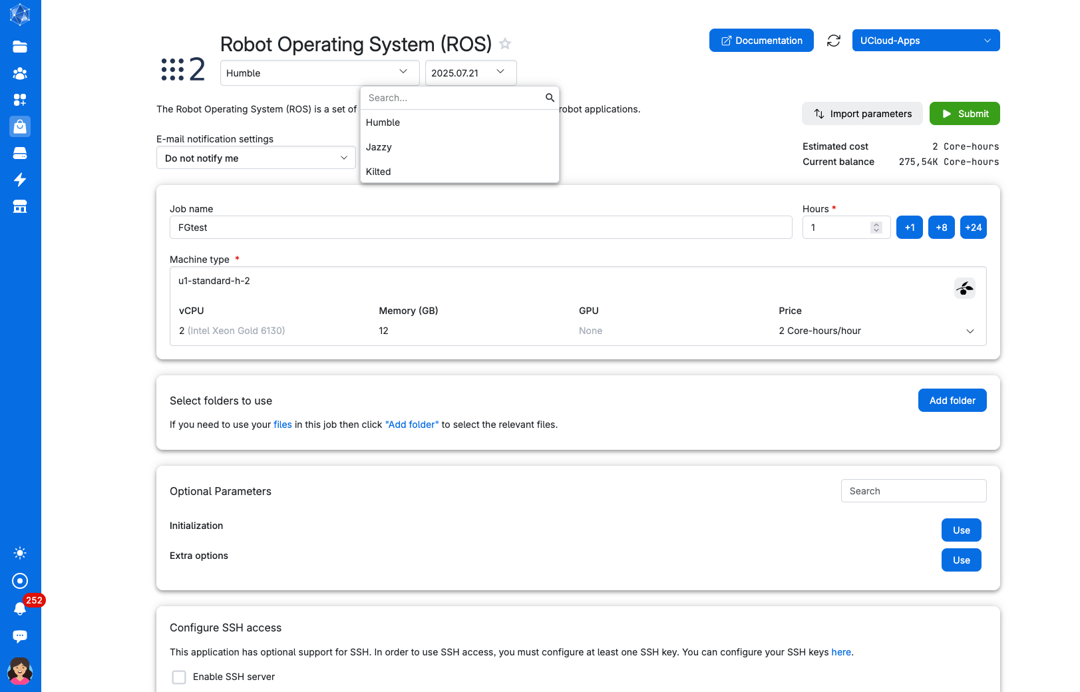1080x692 pixels.
Task: Open the UCloud logo home icon
Action: point(20,15)
